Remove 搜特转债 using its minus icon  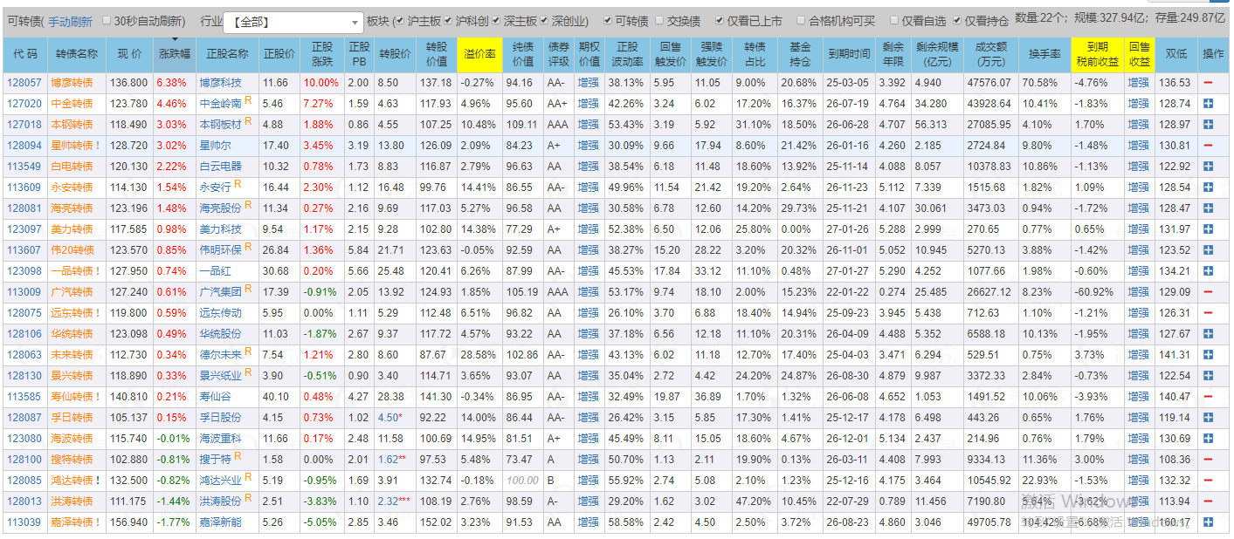coord(1209,460)
